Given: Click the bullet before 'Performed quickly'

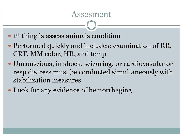Looking at the screenshot, I should [10, 46].
